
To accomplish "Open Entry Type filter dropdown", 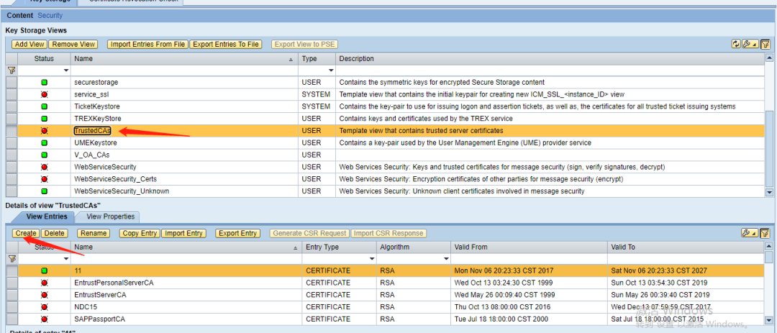I will (x=372, y=259).
